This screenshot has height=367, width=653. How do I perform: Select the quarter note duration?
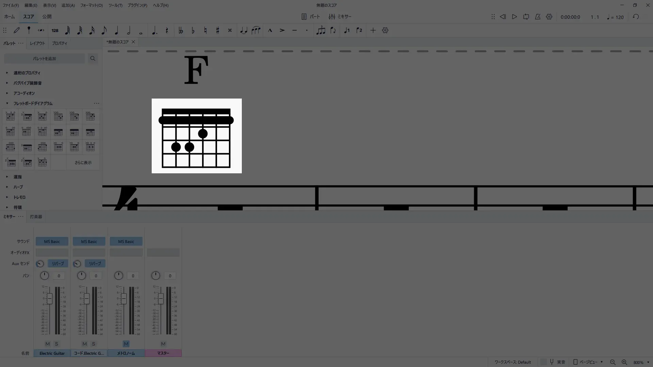click(116, 30)
